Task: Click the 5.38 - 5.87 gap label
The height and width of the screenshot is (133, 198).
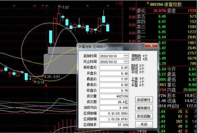Action: click(x=52, y=77)
